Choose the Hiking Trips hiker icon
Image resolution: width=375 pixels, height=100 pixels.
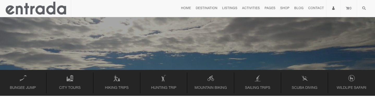point(117,78)
